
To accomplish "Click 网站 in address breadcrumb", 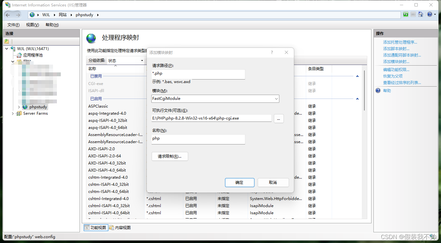I will click(63, 15).
